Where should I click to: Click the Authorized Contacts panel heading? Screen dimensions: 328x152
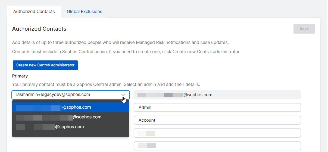(x=39, y=29)
